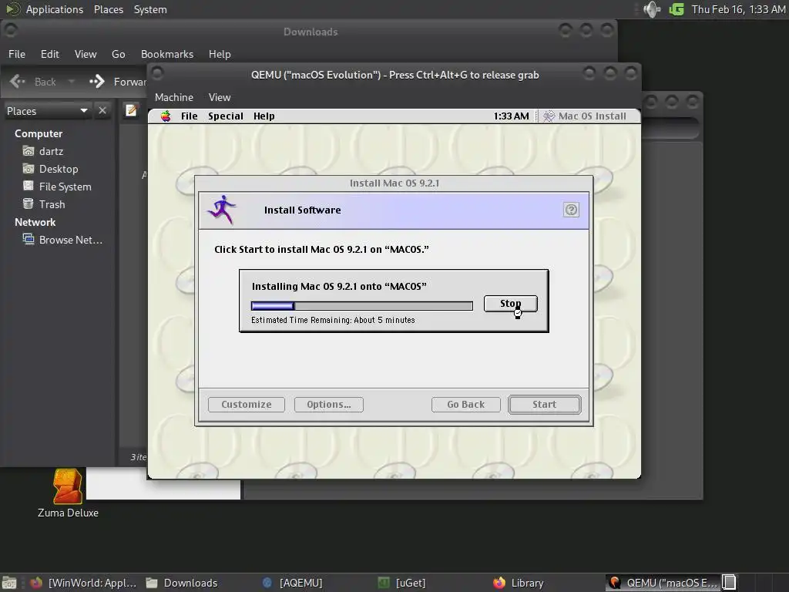The image size is (789, 592).
Task: Click the QEMU window title bar
Action: tap(394, 75)
